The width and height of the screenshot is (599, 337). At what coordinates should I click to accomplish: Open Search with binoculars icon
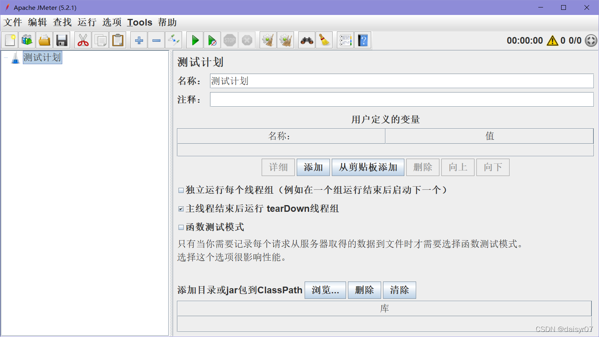(307, 40)
